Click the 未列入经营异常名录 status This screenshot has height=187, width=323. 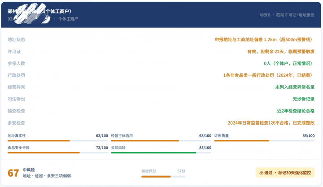295,87
